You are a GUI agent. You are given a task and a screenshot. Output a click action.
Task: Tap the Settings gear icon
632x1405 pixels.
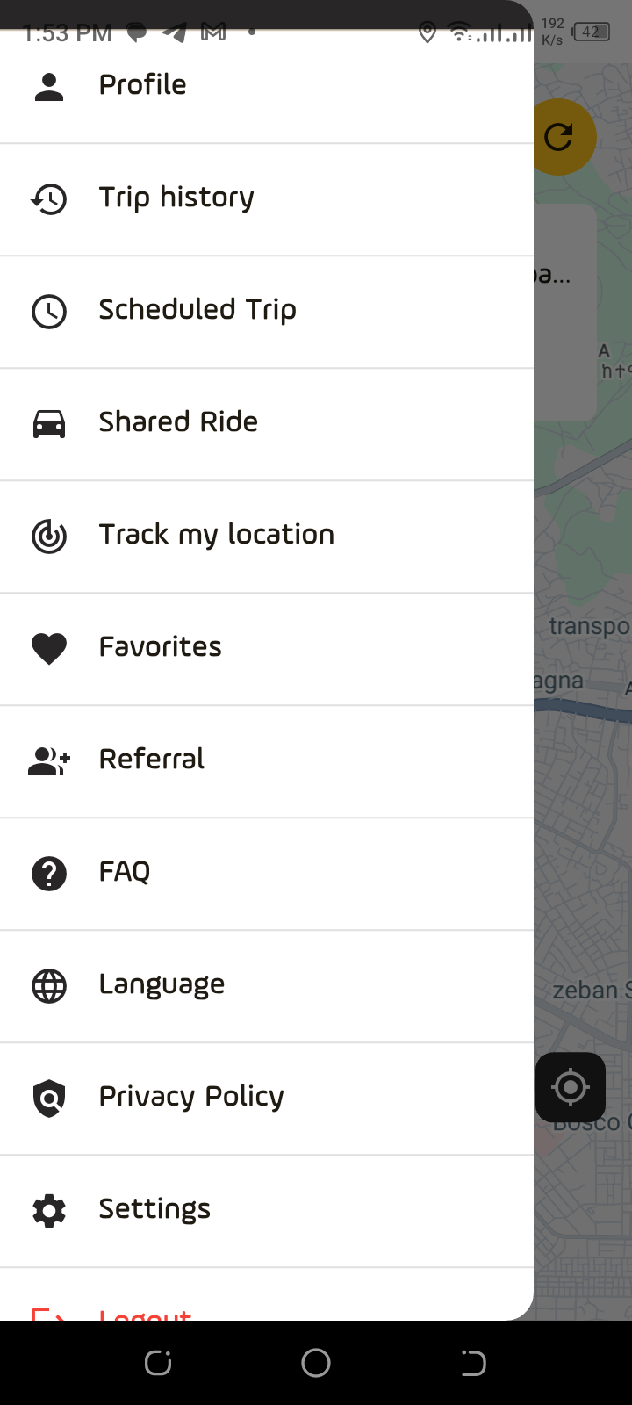(x=49, y=1210)
